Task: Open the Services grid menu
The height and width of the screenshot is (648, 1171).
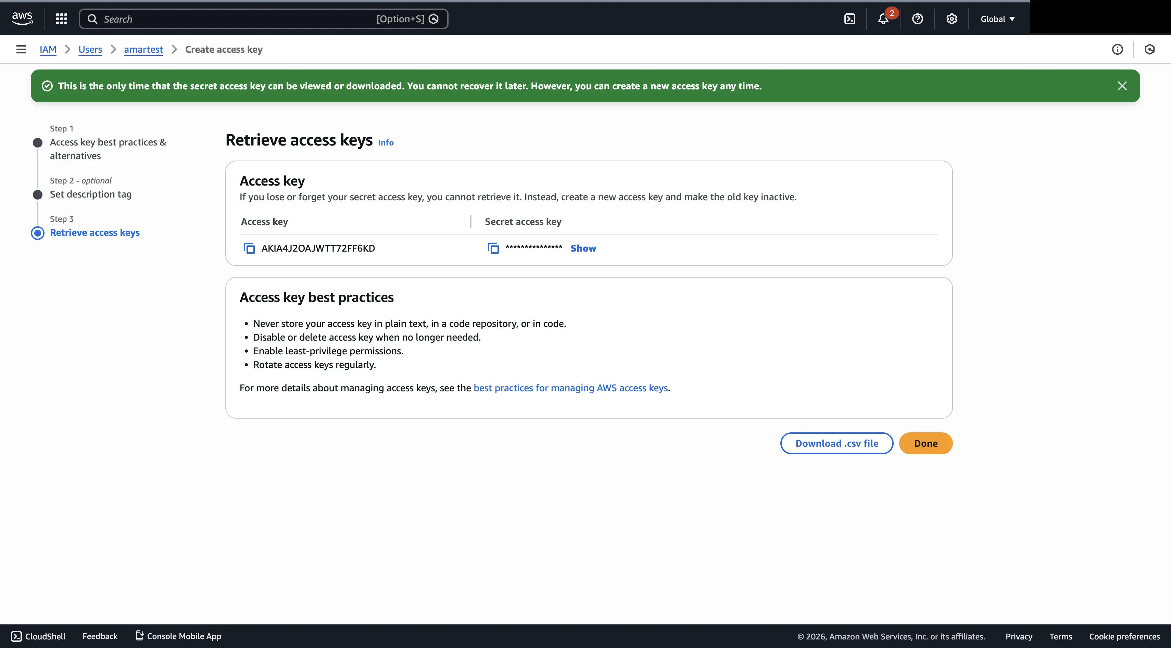Action: pos(61,18)
